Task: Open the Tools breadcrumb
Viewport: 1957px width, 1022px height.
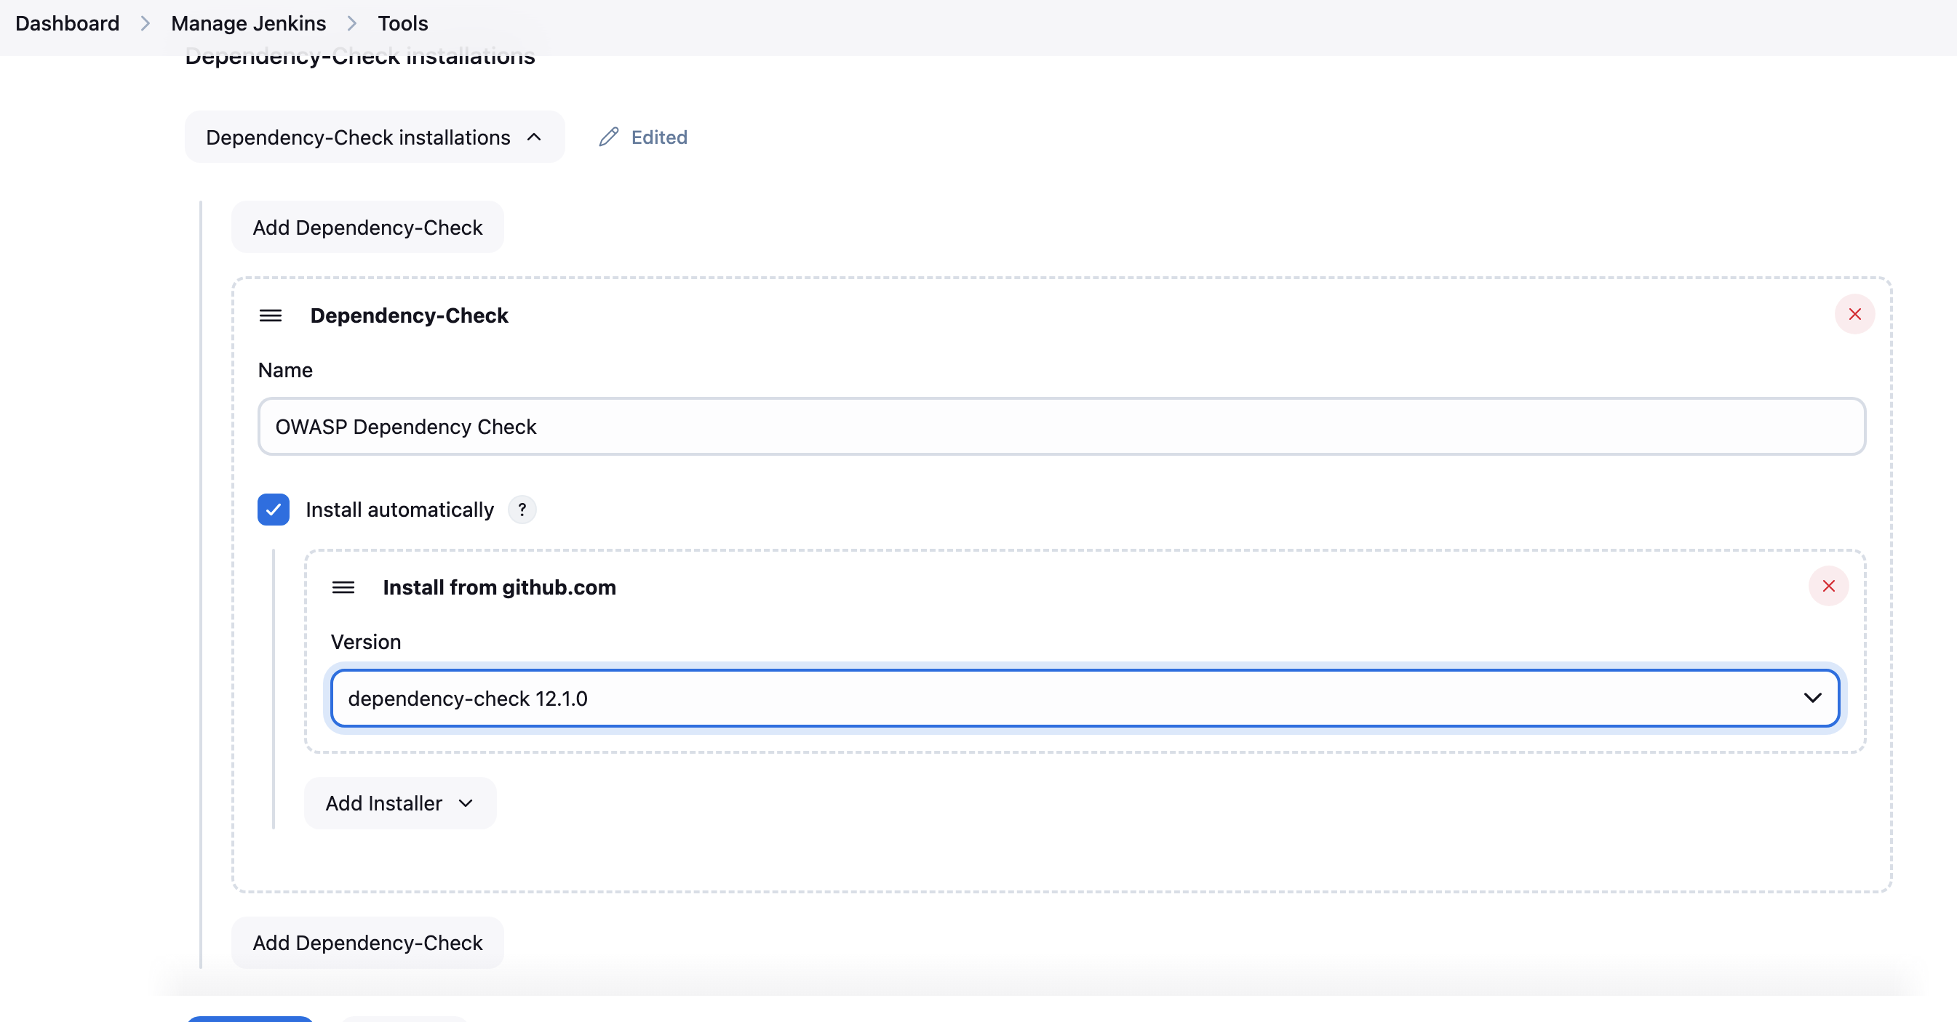Action: pyautogui.click(x=402, y=23)
